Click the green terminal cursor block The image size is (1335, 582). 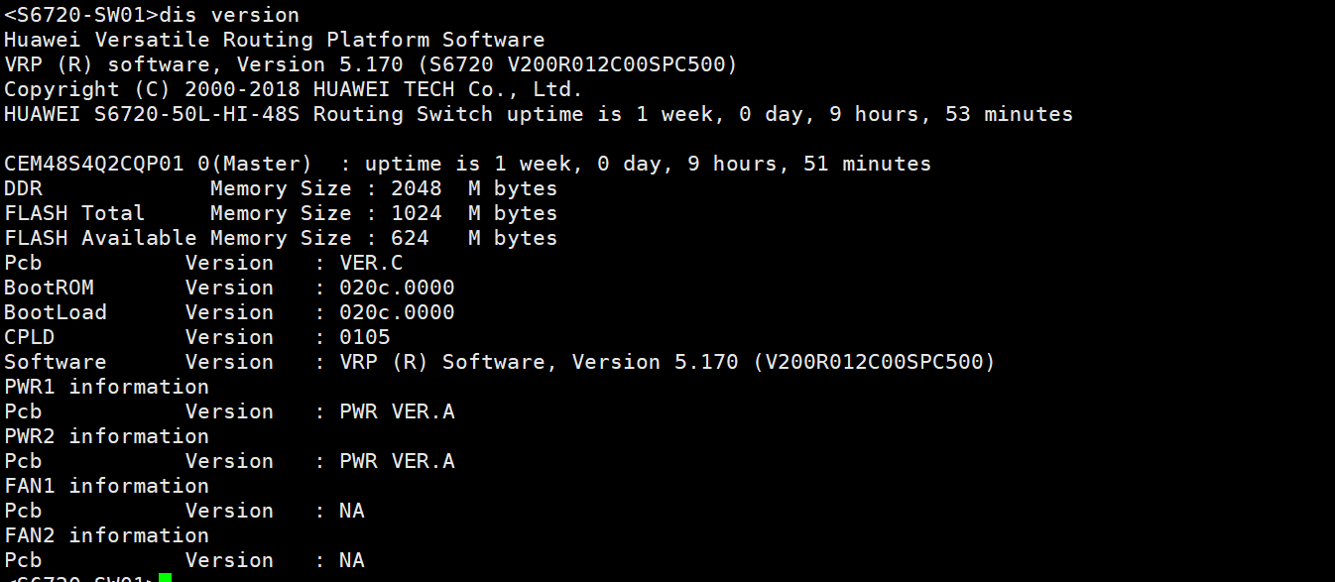pos(165,577)
